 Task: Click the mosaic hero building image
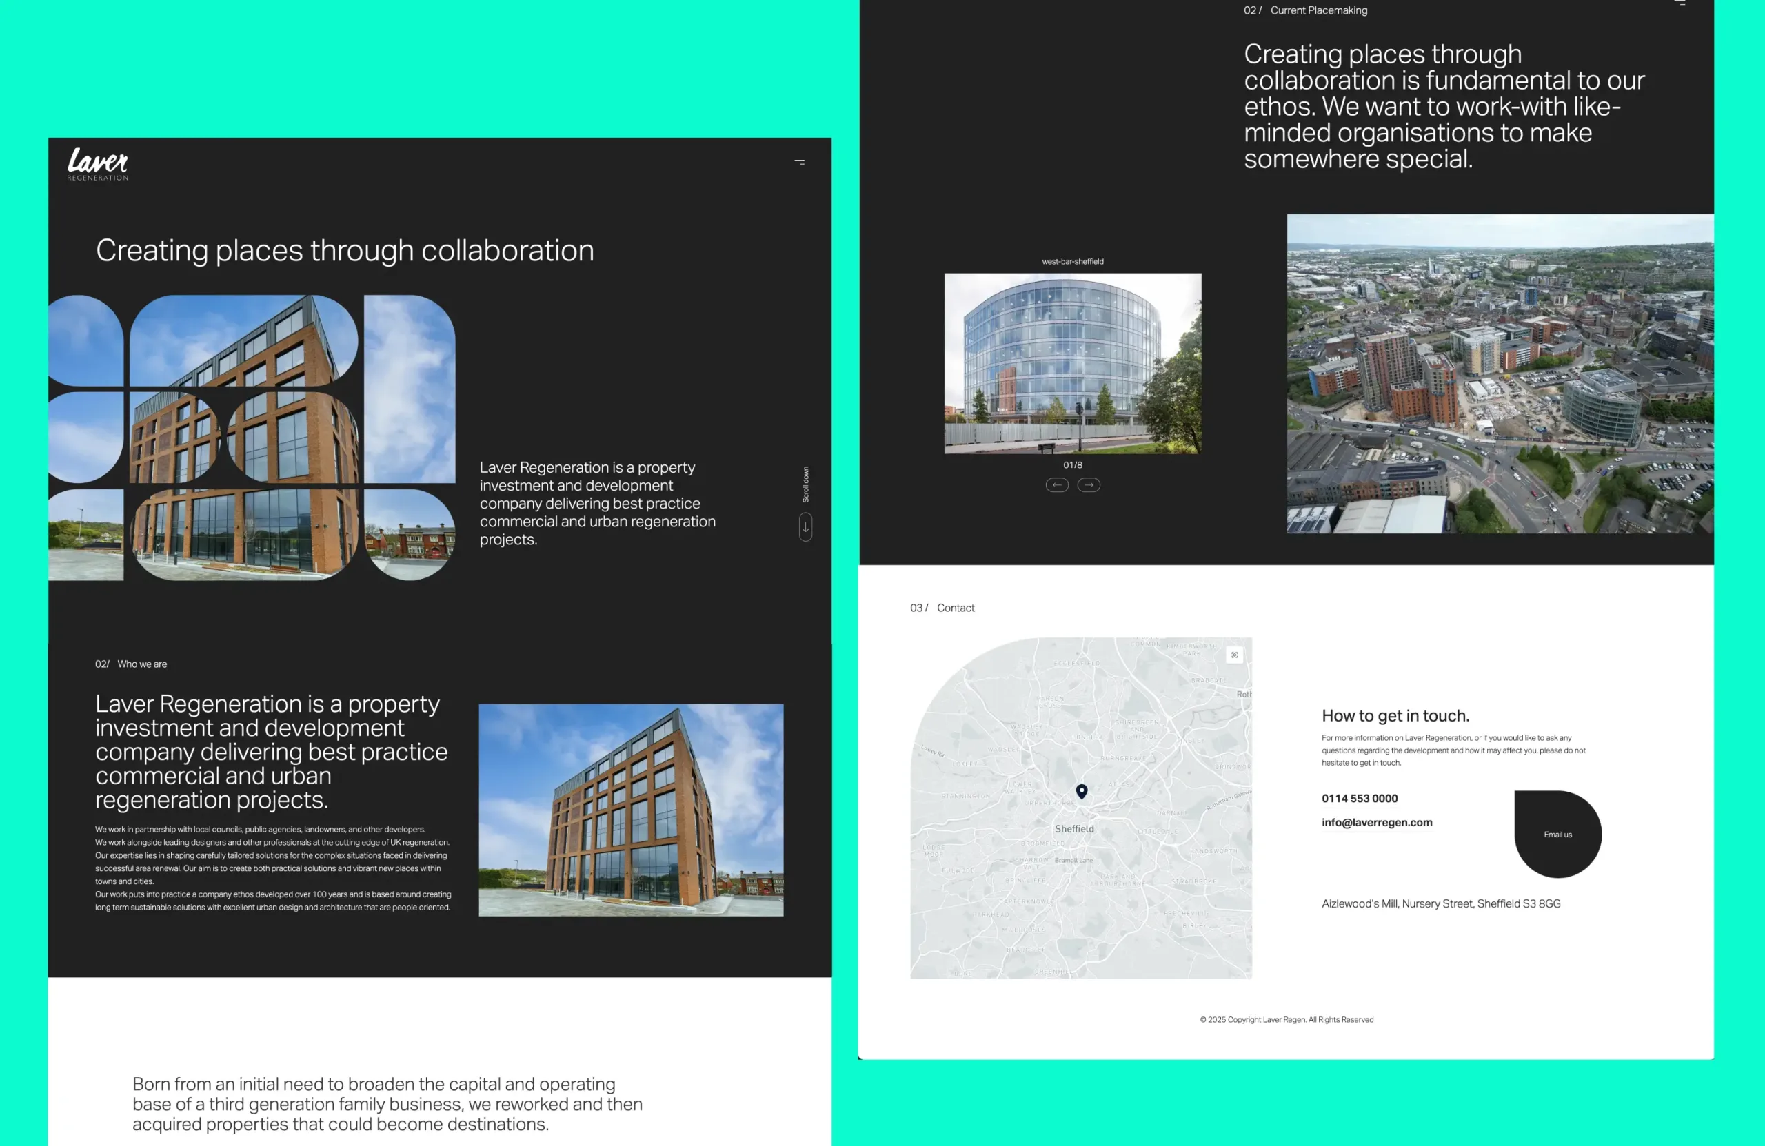pyautogui.click(x=252, y=438)
